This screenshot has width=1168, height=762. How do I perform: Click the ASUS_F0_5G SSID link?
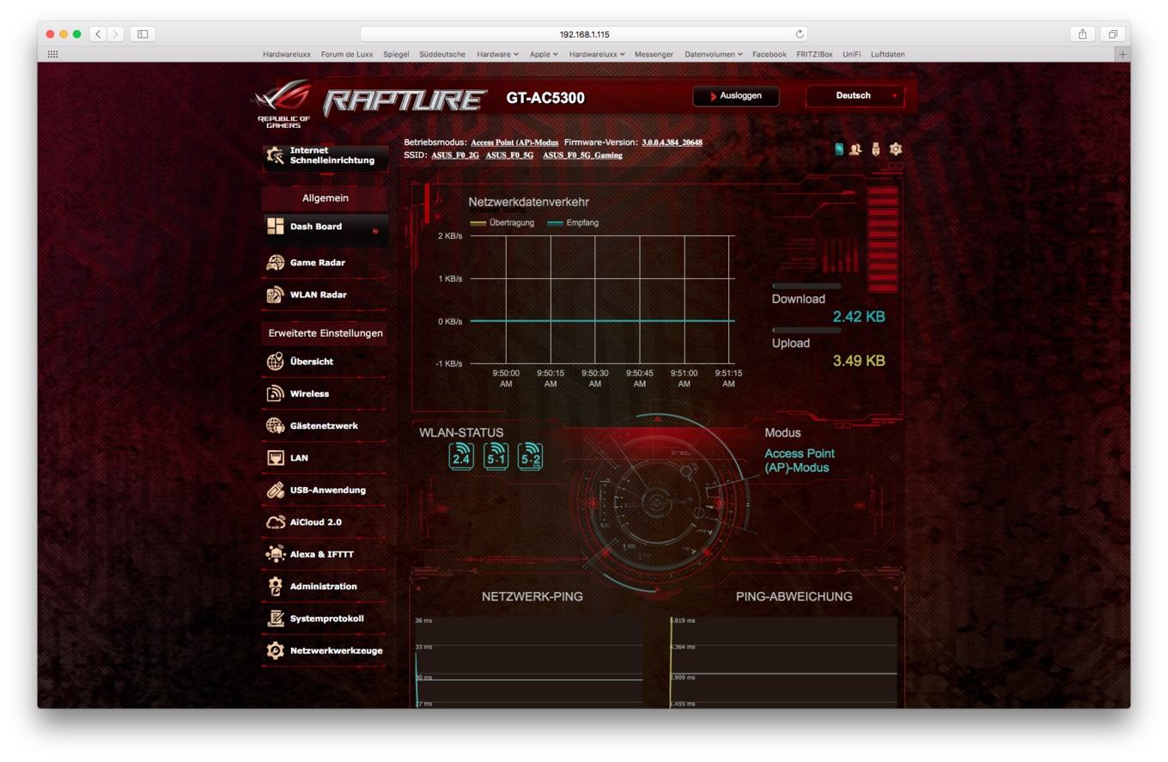click(x=509, y=155)
